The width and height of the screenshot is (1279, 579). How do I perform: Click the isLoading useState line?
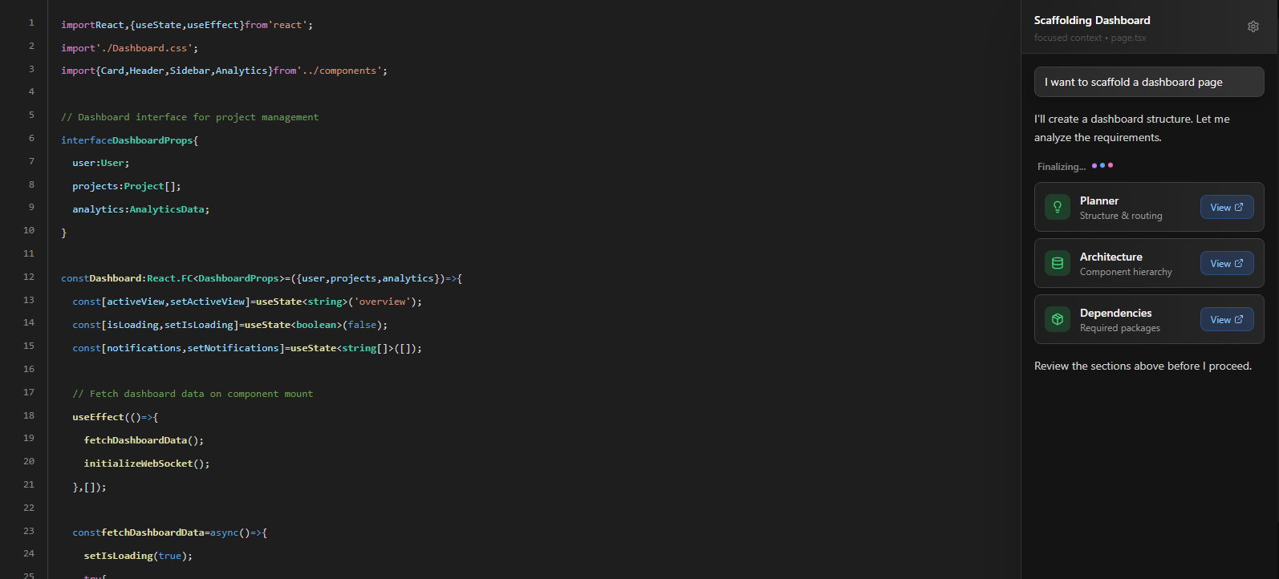click(x=230, y=325)
